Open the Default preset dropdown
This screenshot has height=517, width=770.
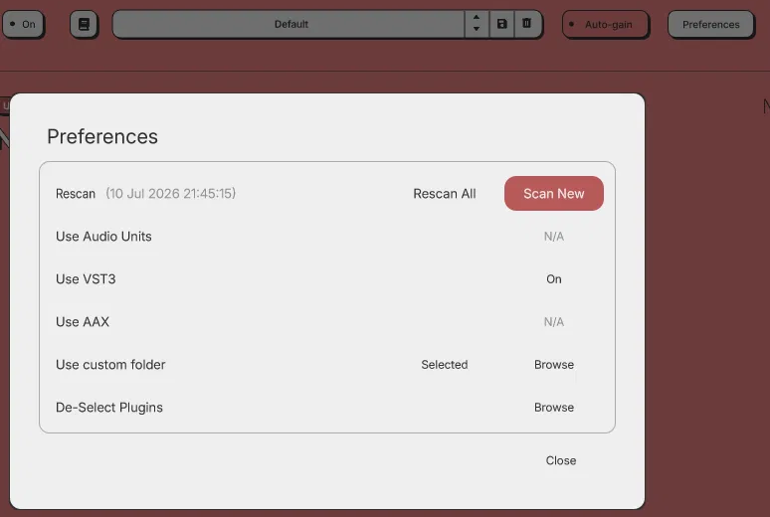click(x=289, y=24)
